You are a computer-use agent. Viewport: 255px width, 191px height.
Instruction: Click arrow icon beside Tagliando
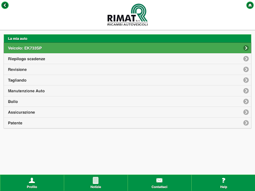click(x=246, y=80)
